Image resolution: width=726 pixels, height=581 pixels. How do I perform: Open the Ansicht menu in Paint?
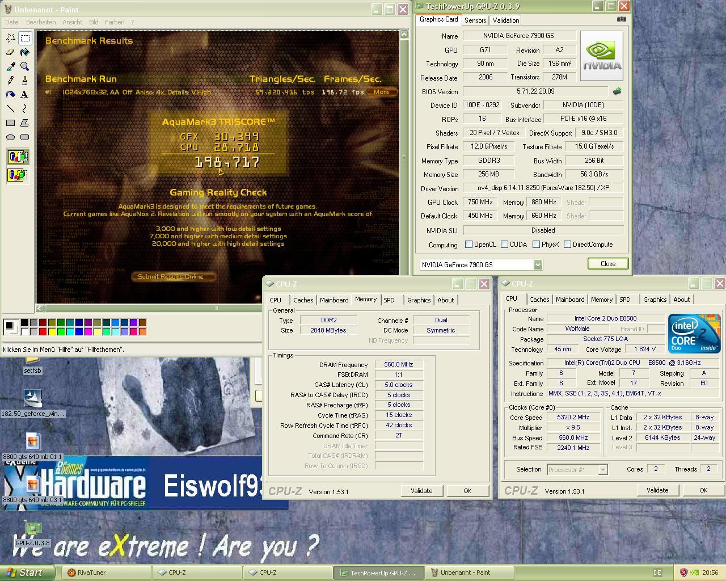pyautogui.click(x=73, y=22)
